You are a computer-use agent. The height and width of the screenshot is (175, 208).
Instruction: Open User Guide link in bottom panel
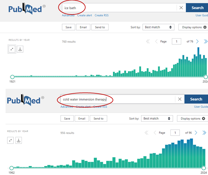[201, 107]
